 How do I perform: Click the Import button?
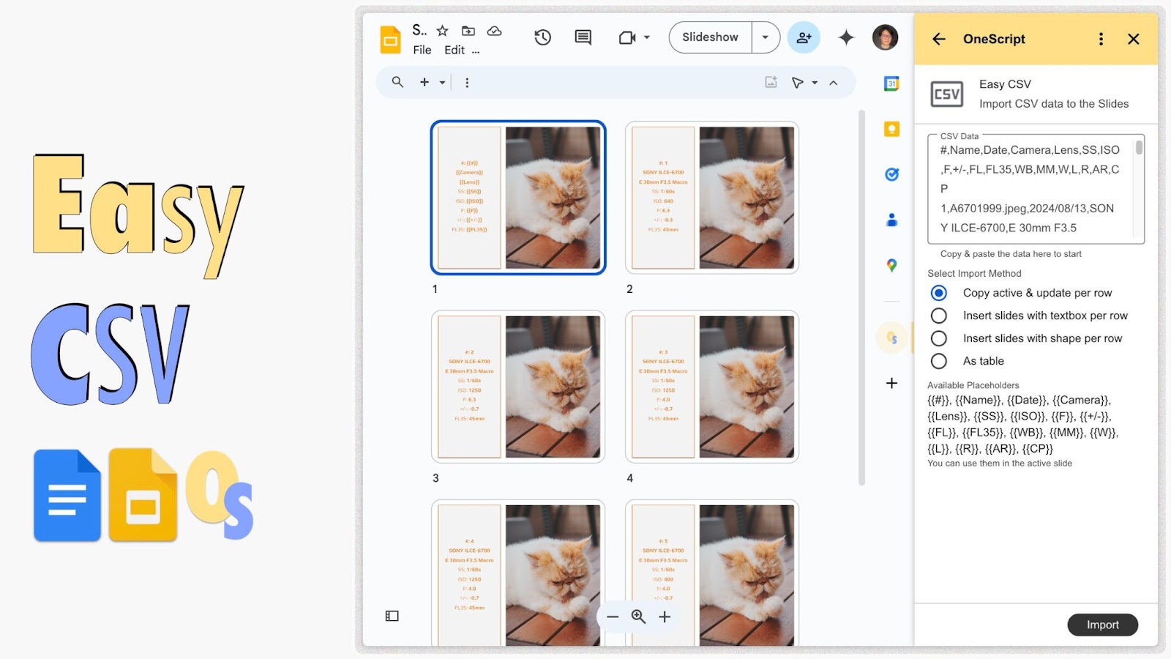(1102, 625)
